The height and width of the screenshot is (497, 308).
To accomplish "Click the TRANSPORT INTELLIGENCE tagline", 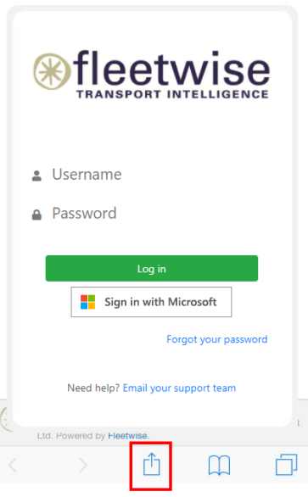I will (172, 94).
